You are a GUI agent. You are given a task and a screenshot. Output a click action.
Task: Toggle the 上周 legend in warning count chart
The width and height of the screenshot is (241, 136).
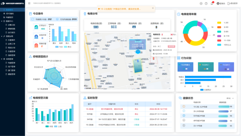(57, 126)
